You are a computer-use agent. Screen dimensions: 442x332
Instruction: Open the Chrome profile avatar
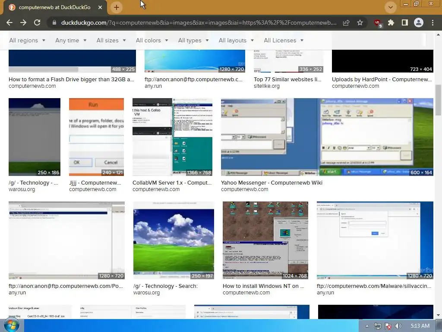click(419, 22)
